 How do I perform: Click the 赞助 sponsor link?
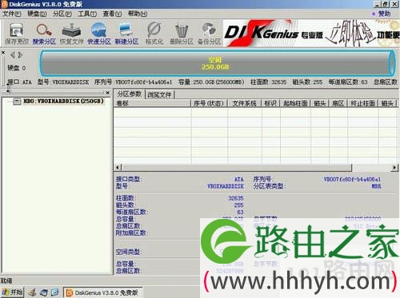[x=384, y=14]
